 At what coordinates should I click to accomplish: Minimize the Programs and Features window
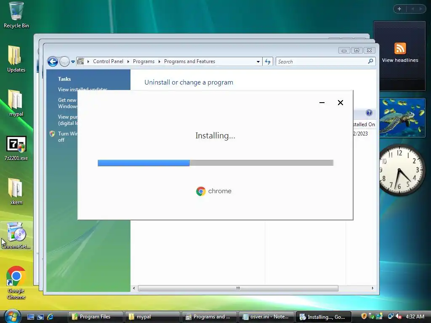[344, 50]
